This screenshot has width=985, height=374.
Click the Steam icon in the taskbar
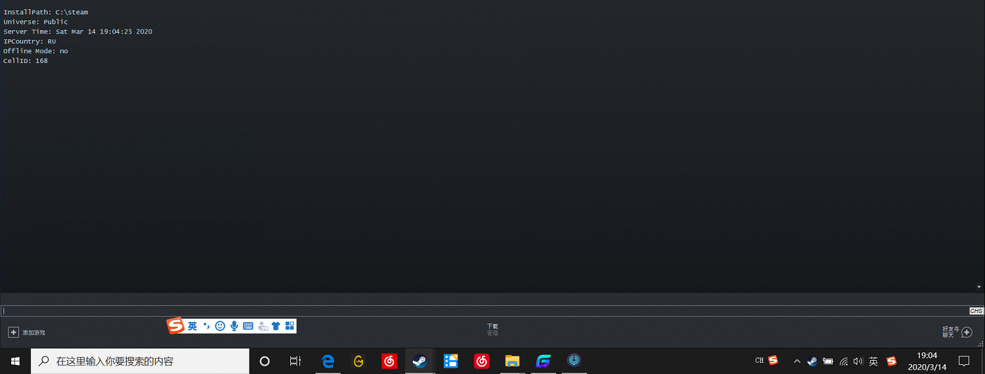[x=420, y=361]
